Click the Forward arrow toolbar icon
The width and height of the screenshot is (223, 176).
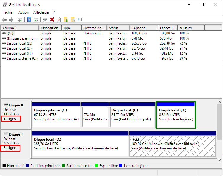pyautogui.click(x=11, y=20)
